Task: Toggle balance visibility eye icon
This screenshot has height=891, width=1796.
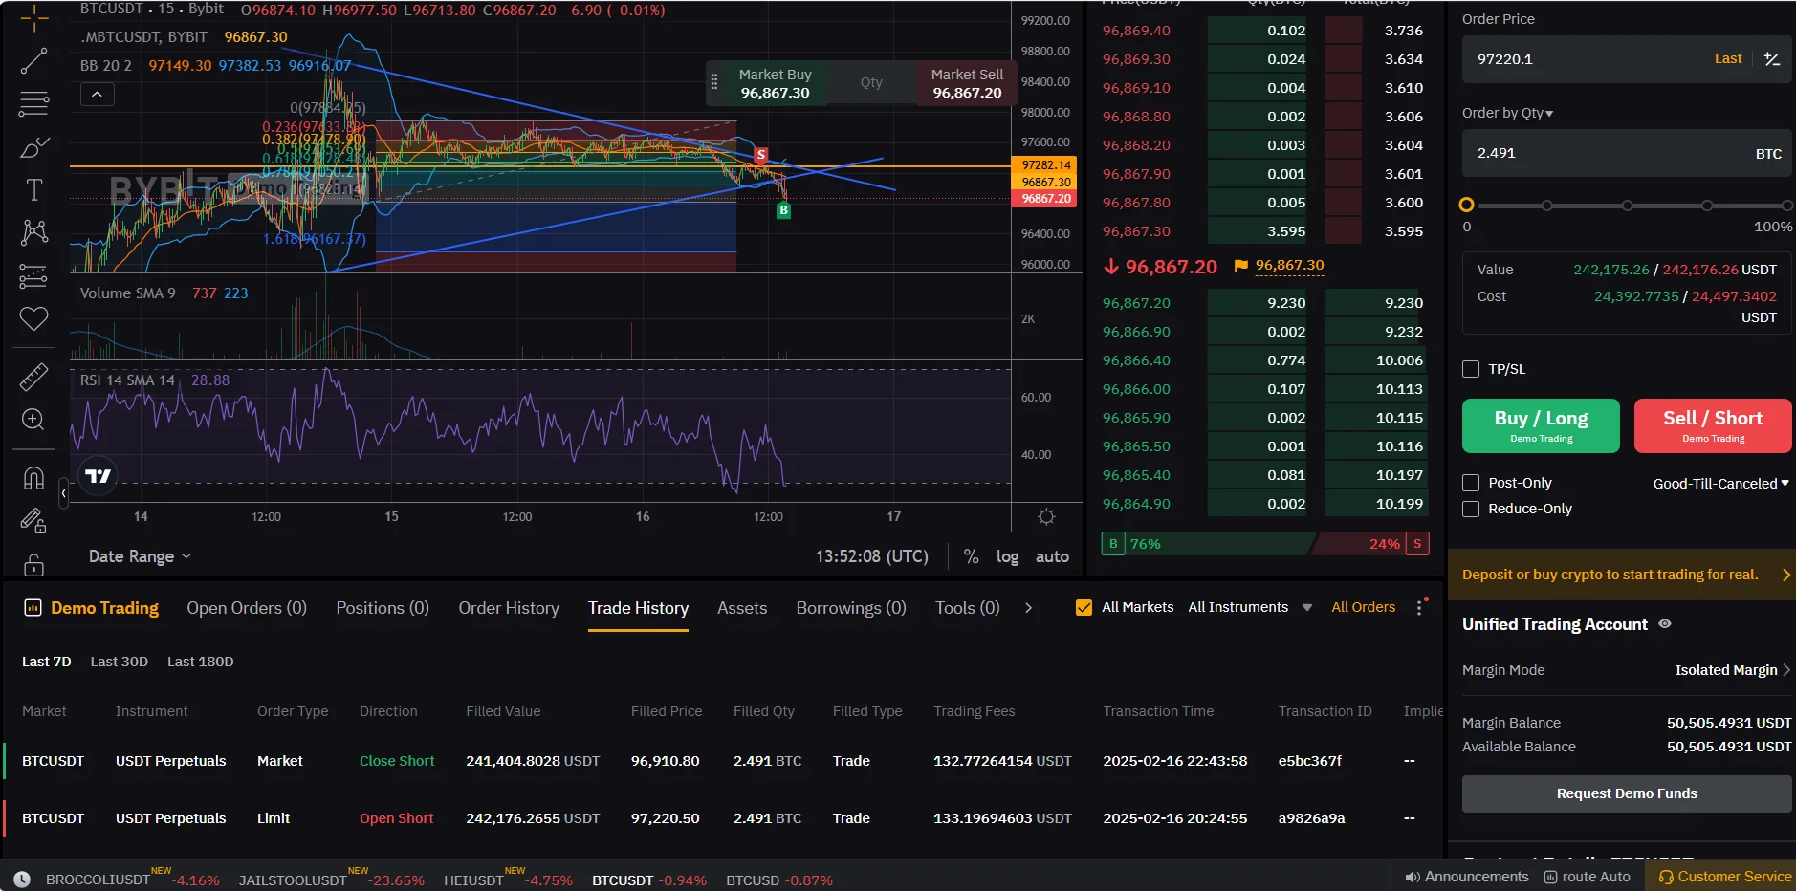Action: [1665, 624]
